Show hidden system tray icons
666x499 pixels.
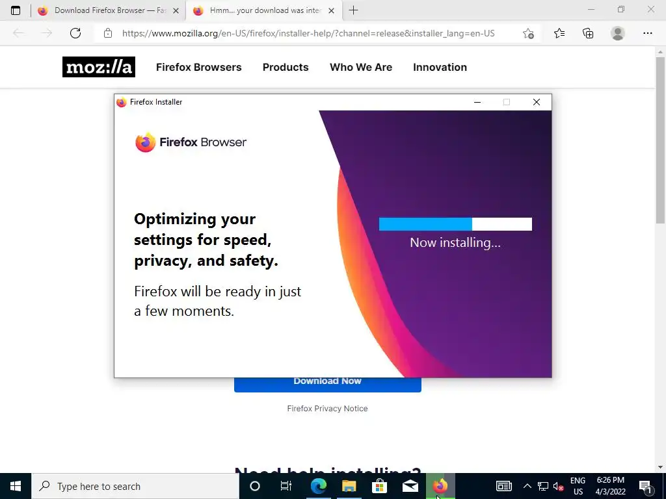click(527, 486)
